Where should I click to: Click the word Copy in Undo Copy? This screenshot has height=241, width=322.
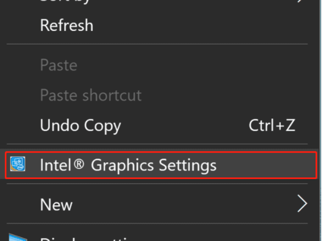point(102,126)
